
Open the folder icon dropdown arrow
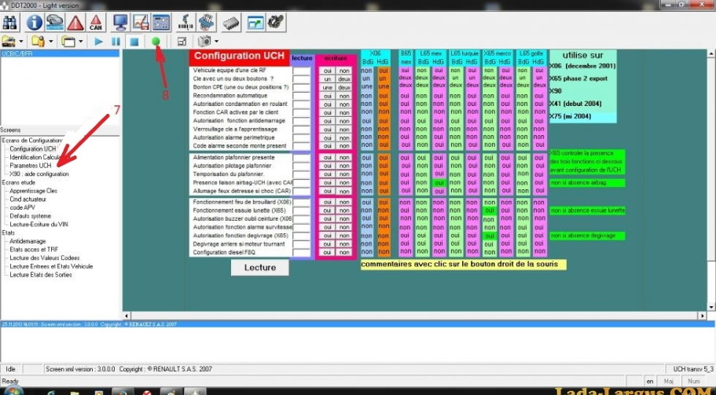tap(23, 41)
